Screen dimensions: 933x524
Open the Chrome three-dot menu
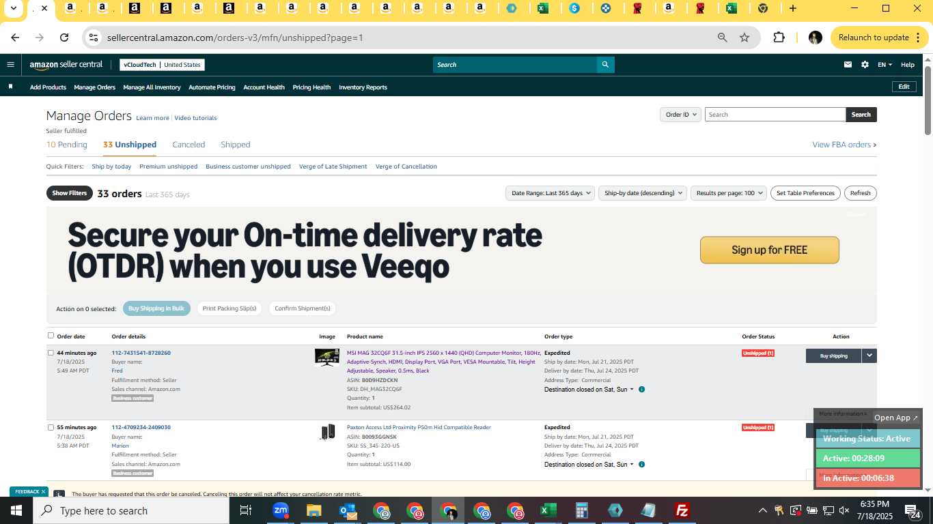[x=918, y=38]
